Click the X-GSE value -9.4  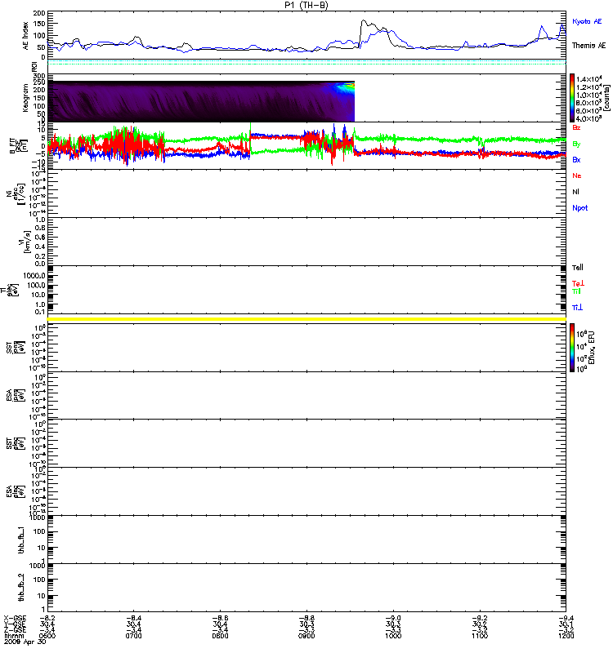566,618
